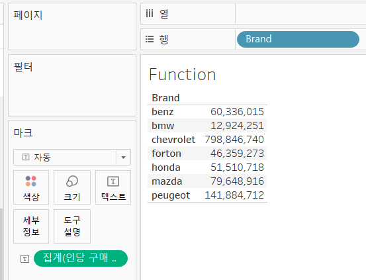Screen dimensions: 366x280
Task: Click the value 79,648,916
Action: (237, 181)
